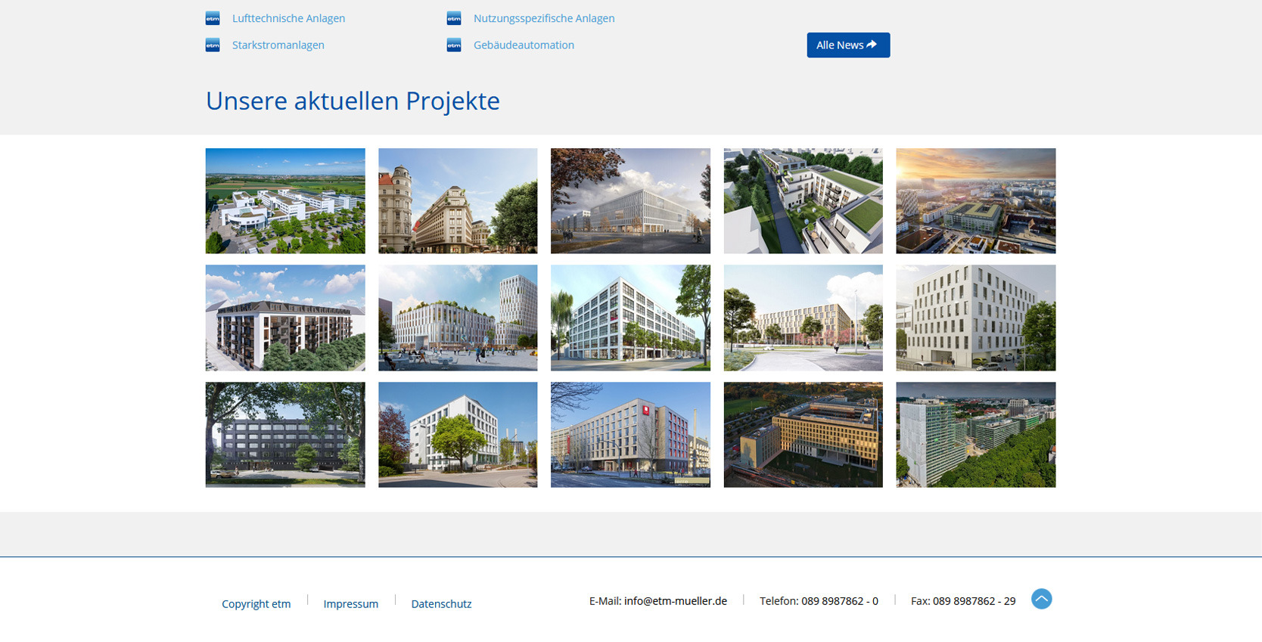Go to Nutzungsspezifische Anlagen news link

pyautogui.click(x=543, y=19)
